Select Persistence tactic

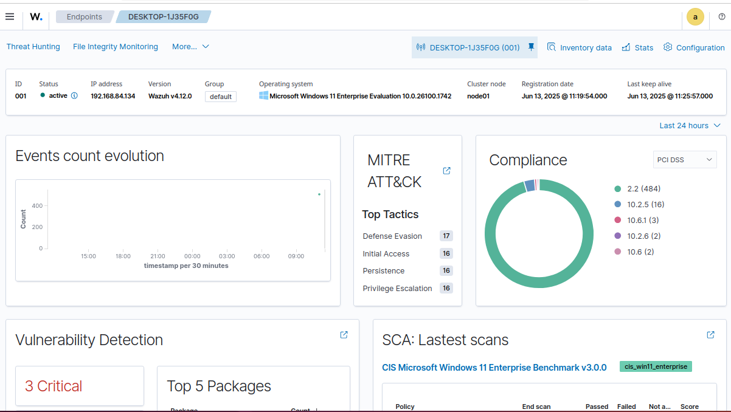[384, 271]
